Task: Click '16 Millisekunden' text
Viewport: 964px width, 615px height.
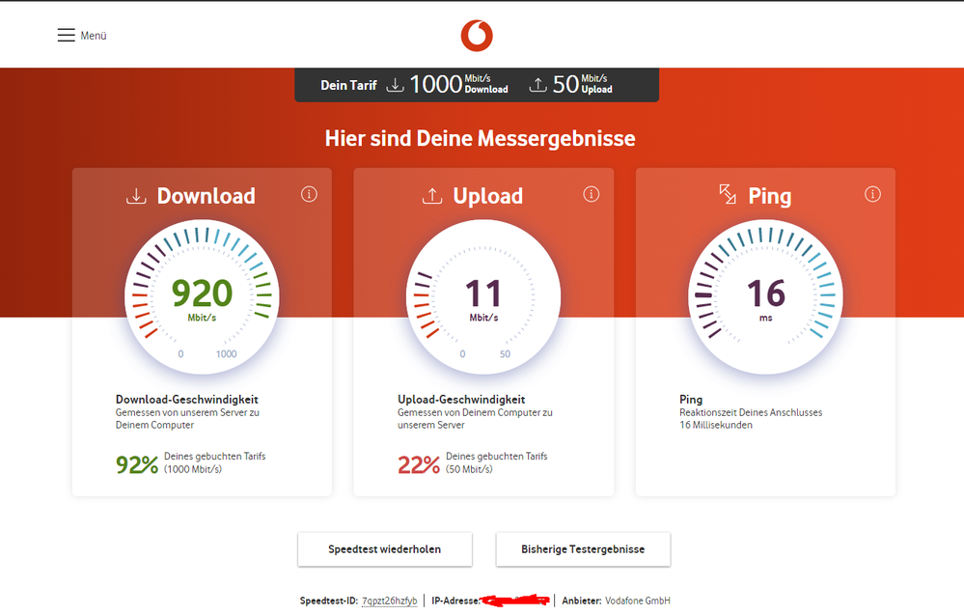Action: click(x=716, y=425)
